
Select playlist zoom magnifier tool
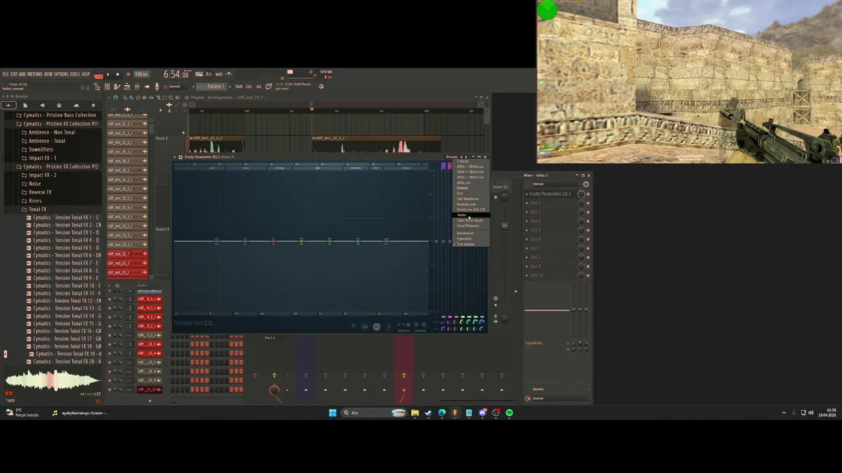[171, 97]
